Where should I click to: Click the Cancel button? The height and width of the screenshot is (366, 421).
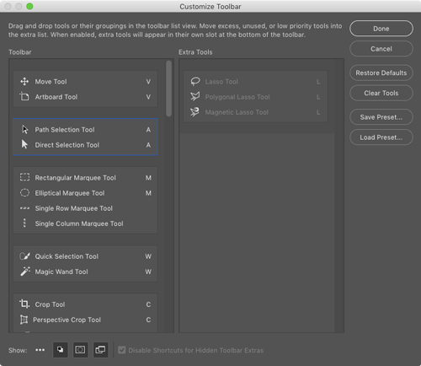[x=381, y=49]
